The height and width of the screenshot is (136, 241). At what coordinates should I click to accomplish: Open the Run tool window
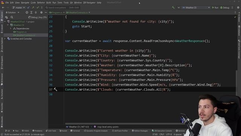click(x=16, y=131)
